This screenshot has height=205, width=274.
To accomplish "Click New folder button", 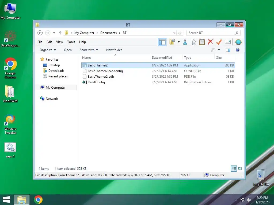I will click(114, 50).
